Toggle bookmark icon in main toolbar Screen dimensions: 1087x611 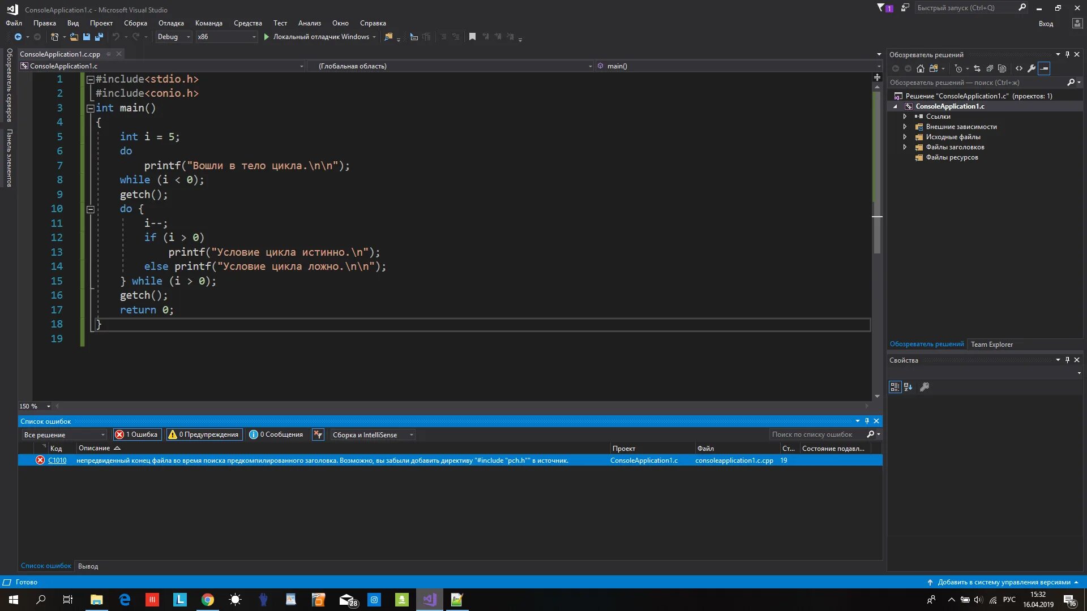(x=472, y=37)
